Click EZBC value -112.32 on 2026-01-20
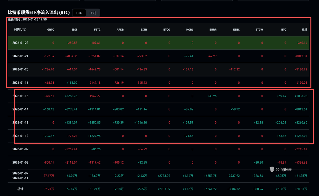The width and height of the screenshot is (319, 196). [x=234, y=69]
